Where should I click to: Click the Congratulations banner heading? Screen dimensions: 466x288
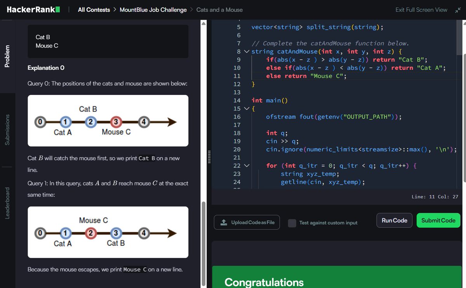click(264, 282)
